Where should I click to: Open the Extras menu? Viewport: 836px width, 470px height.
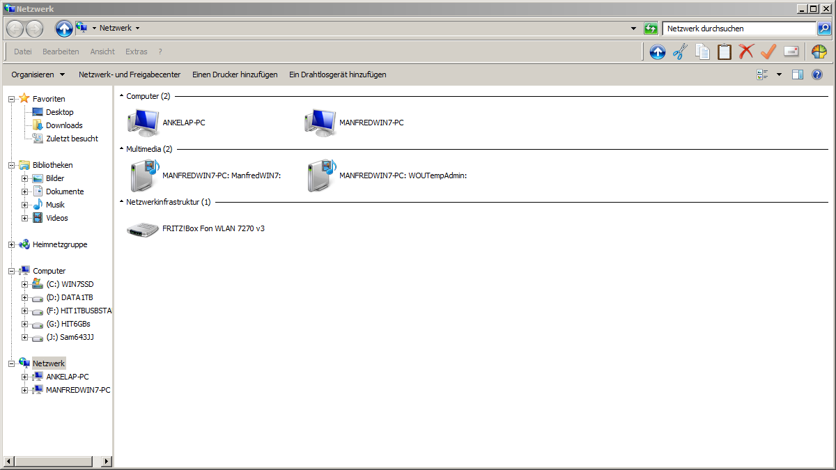pyautogui.click(x=136, y=52)
